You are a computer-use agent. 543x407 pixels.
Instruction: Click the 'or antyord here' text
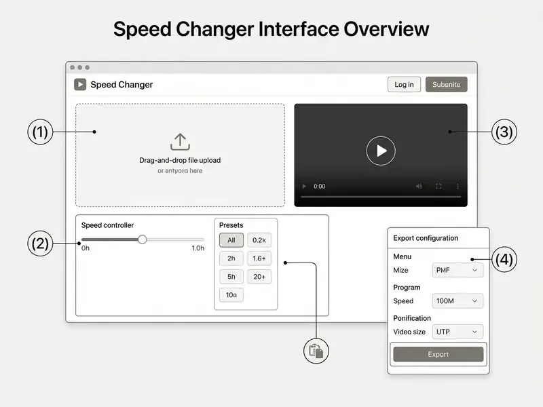click(180, 171)
